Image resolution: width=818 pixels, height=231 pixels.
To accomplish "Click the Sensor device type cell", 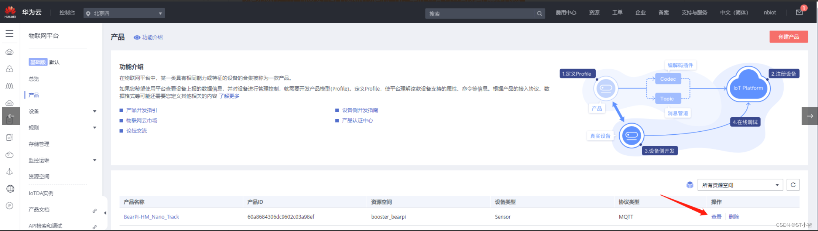I will [x=503, y=217].
